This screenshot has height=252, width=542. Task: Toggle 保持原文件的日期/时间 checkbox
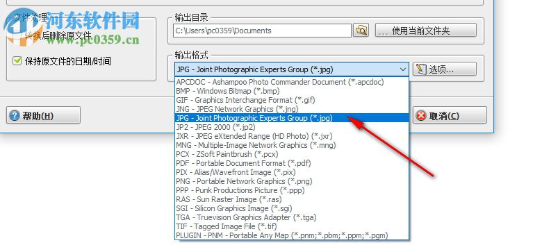click(17, 61)
